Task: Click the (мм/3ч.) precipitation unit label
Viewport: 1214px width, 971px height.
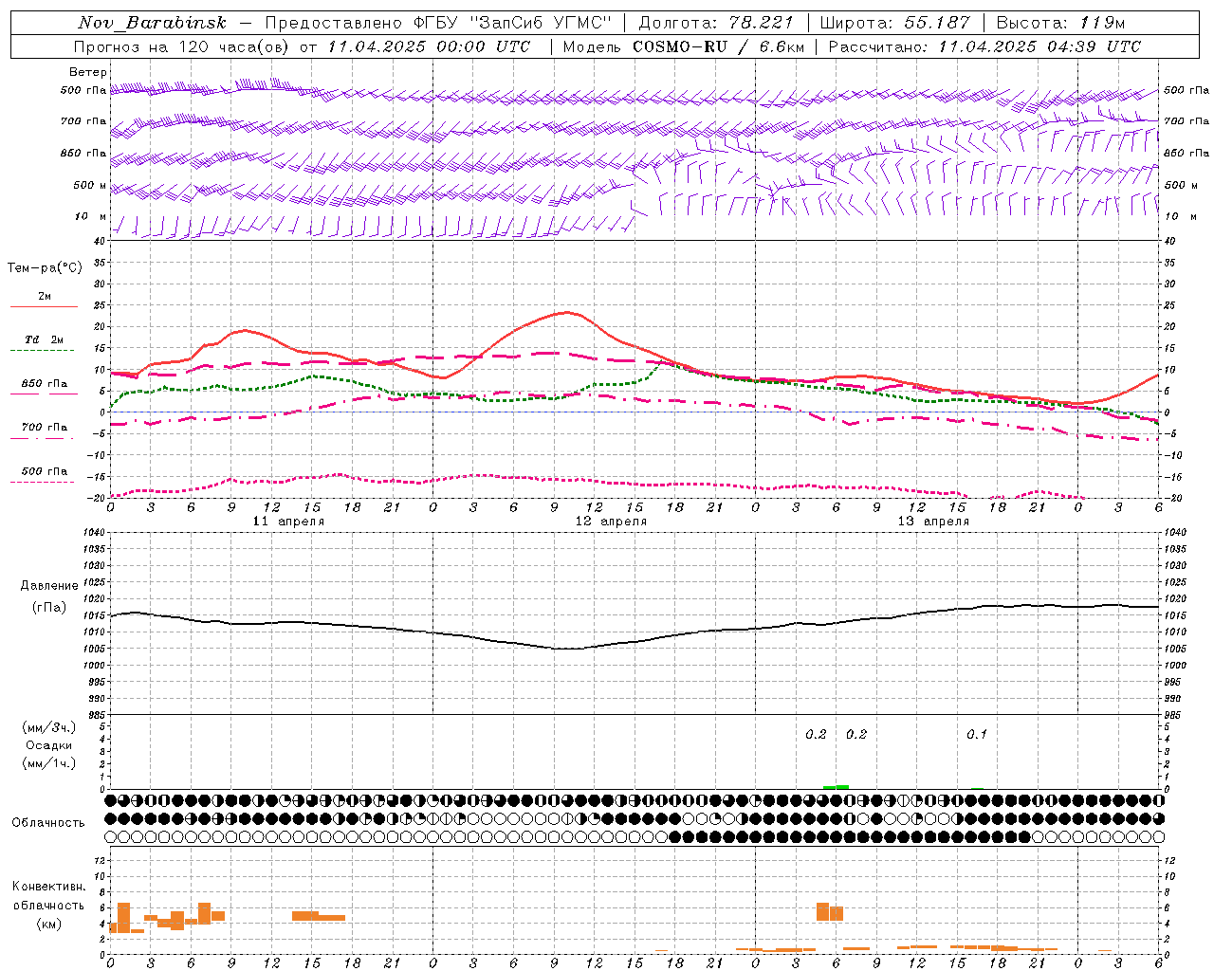Action: click(49, 727)
